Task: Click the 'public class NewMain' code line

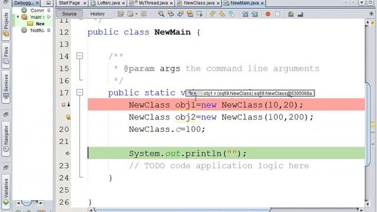Action: coord(144,32)
